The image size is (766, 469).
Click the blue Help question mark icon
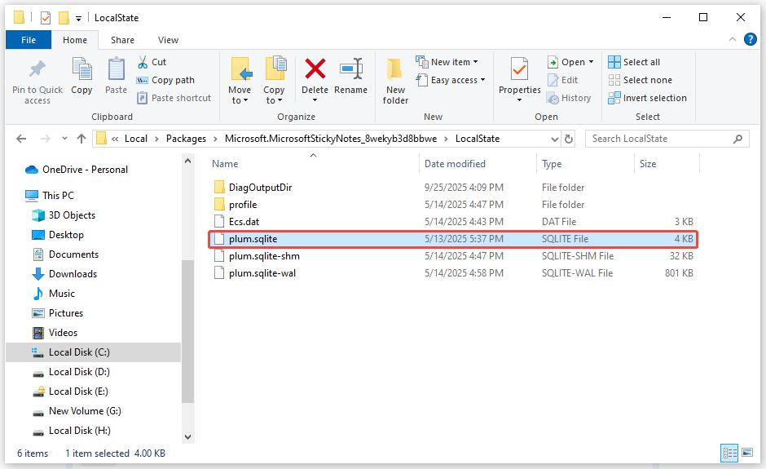[x=750, y=39]
